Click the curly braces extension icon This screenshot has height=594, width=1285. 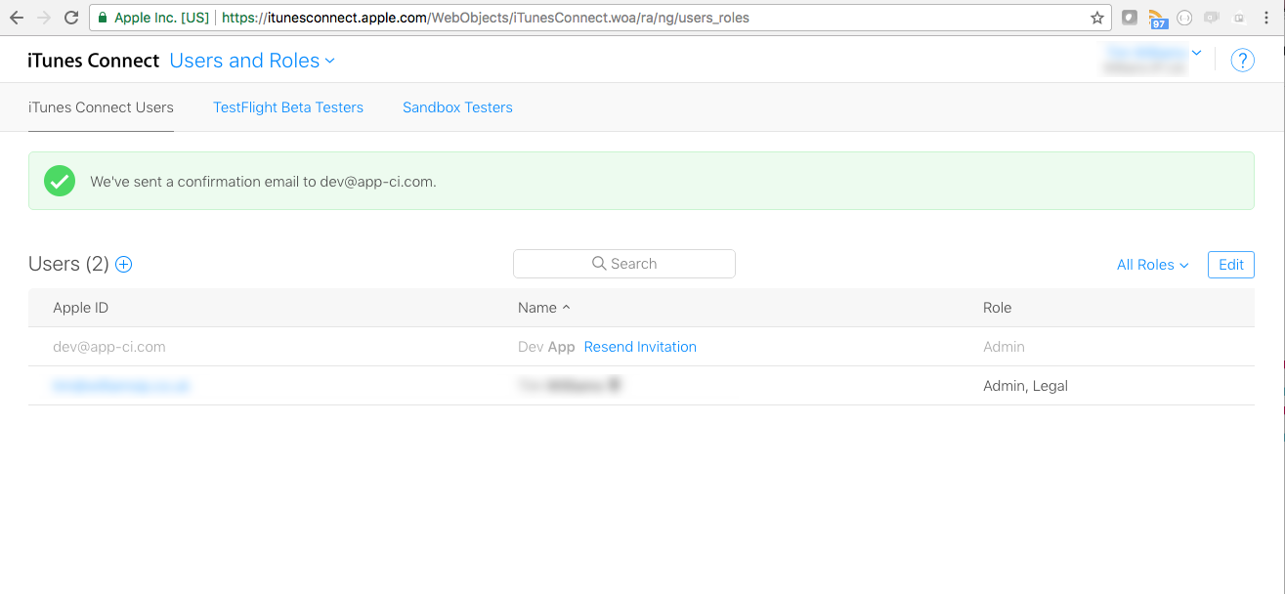(x=1185, y=18)
